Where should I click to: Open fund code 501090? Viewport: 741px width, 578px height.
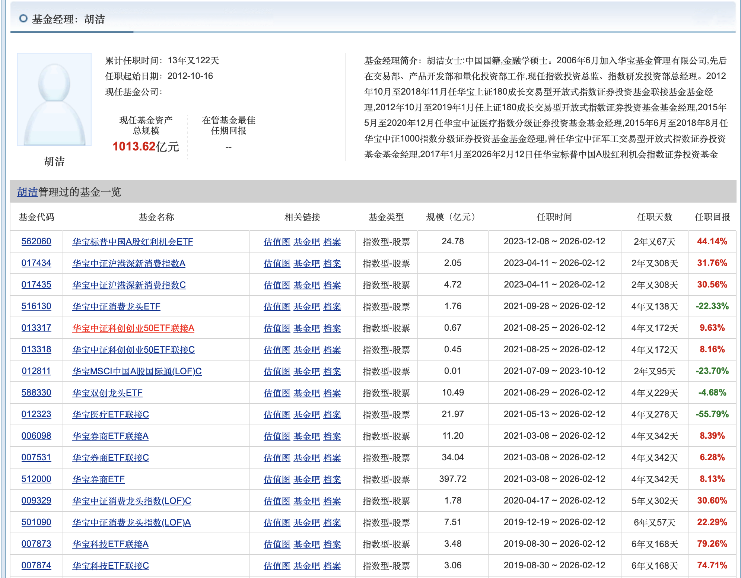click(x=36, y=522)
